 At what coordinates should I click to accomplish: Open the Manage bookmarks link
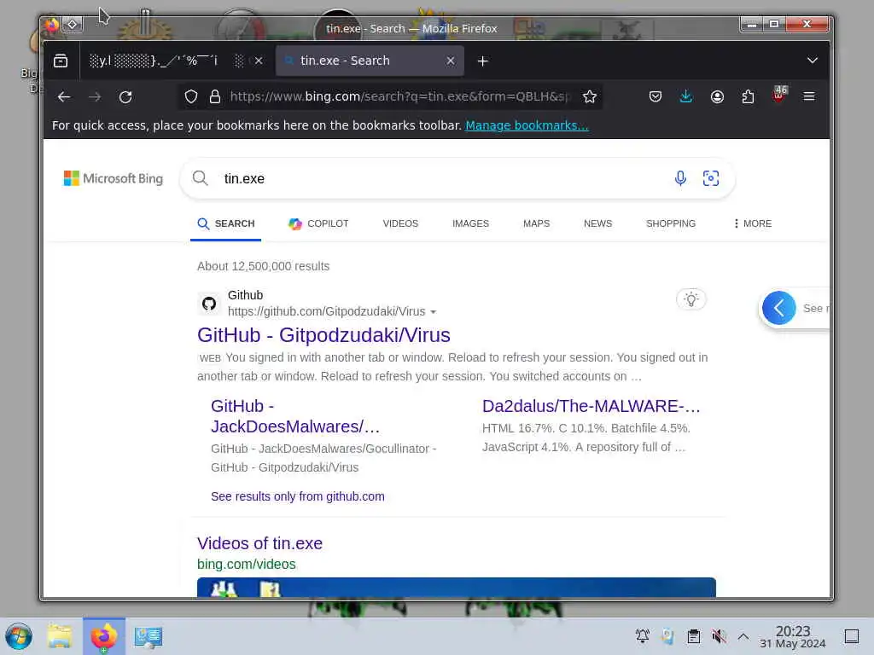click(527, 125)
